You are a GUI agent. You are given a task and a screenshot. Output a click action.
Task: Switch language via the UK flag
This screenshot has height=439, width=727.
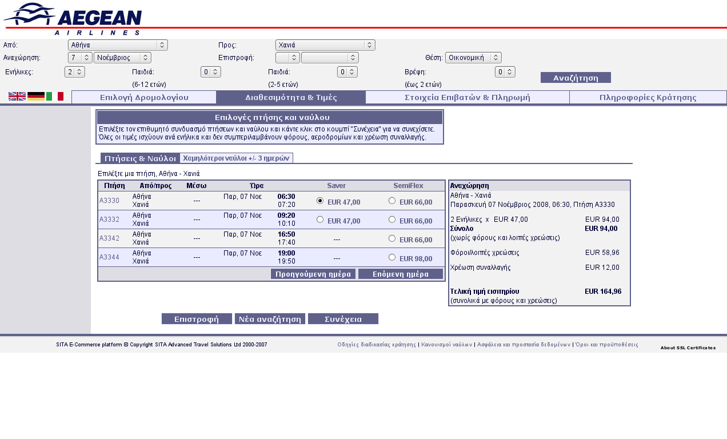coord(17,96)
